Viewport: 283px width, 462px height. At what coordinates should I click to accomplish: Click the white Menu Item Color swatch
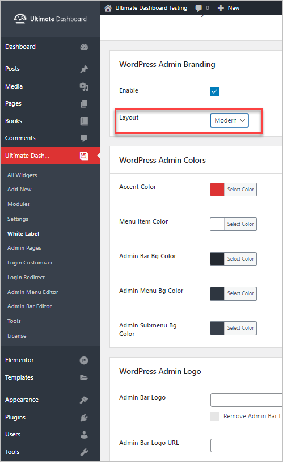[217, 224]
